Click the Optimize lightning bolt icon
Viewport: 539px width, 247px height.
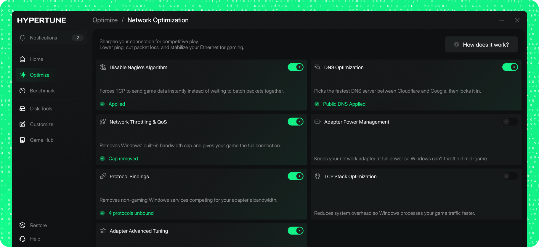point(22,75)
